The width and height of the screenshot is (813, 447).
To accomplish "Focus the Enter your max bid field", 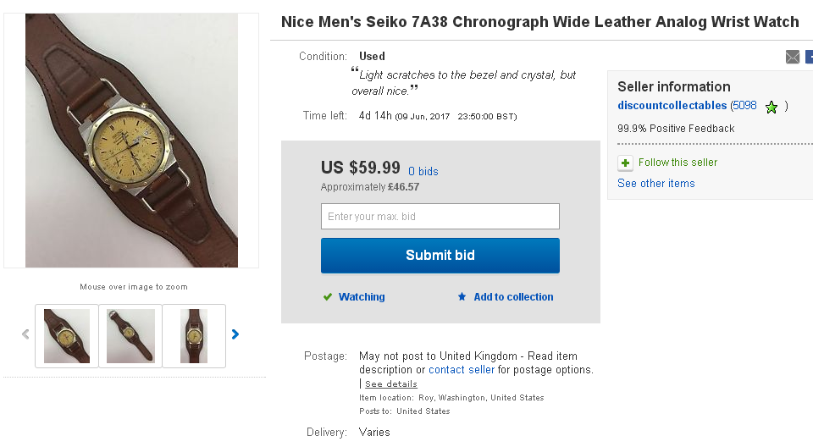I will [x=440, y=217].
